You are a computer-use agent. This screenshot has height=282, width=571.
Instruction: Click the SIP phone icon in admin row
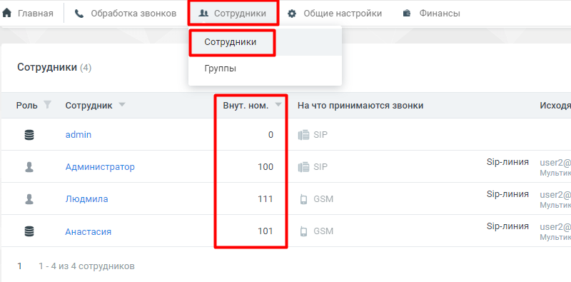click(x=303, y=135)
